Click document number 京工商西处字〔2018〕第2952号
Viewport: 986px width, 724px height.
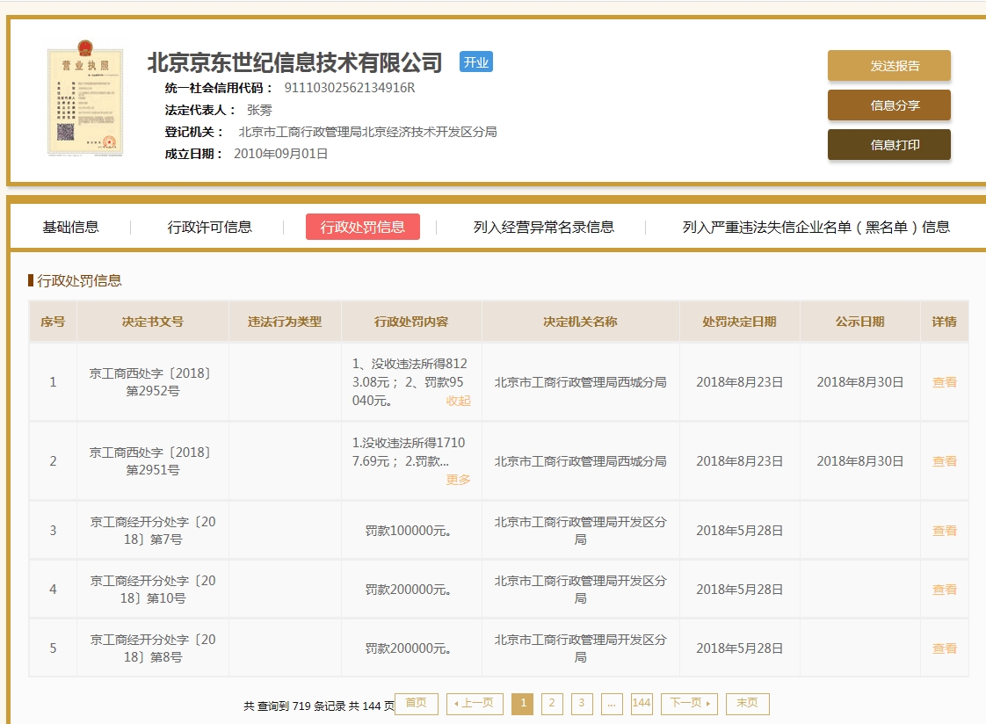151,382
